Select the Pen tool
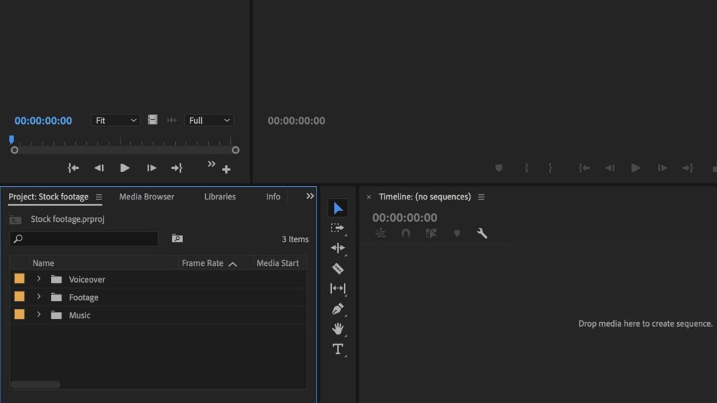This screenshot has width=717, height=403. click(x=337, y=309)
